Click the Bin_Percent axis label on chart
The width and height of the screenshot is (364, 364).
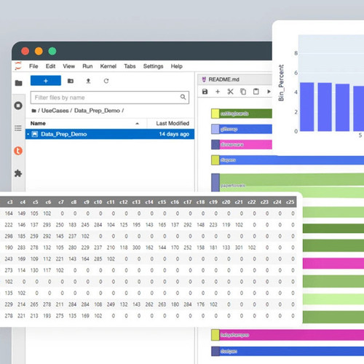(x=281, y=83)
